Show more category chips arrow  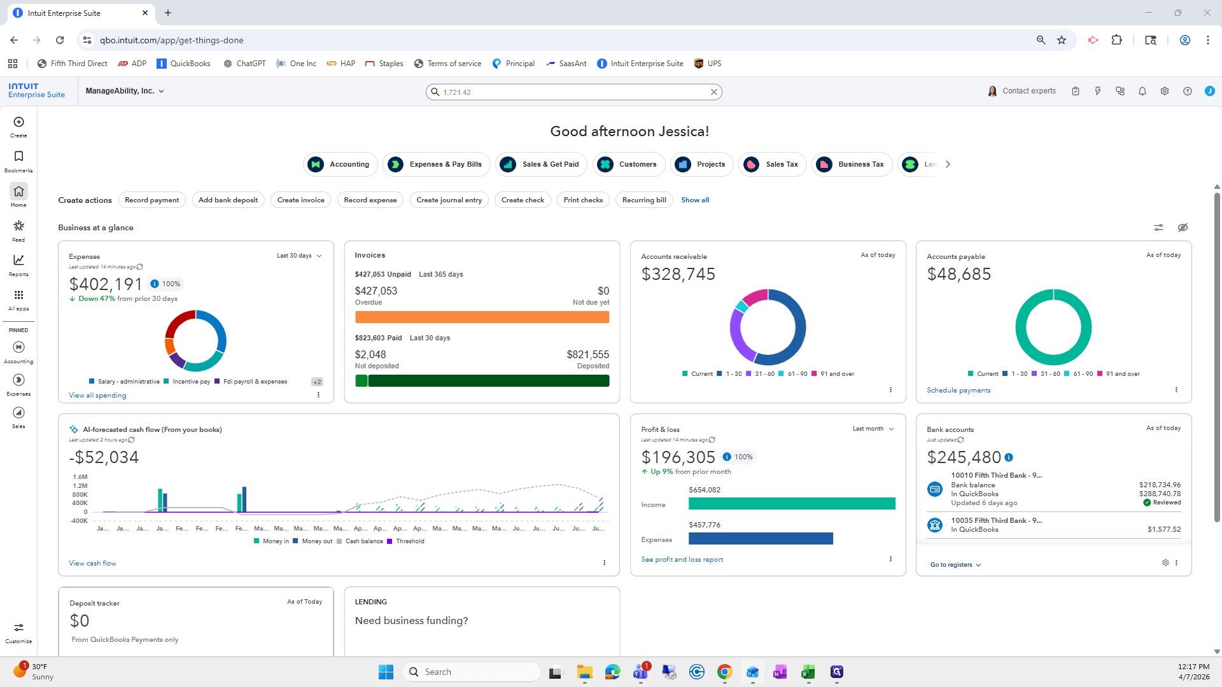click(x=948, y=164)
